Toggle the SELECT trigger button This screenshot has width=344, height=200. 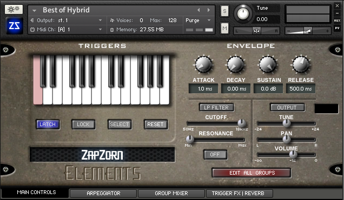(120, 125)
